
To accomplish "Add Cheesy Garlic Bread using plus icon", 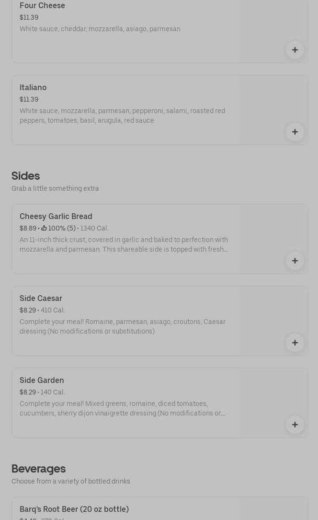I will [x=295, y=261].
